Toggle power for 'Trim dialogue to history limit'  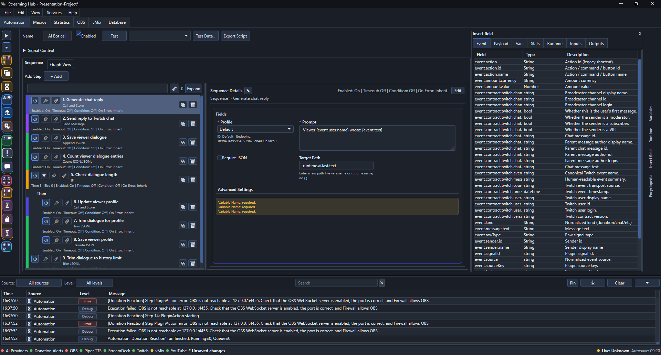click(x=35, y=259)
